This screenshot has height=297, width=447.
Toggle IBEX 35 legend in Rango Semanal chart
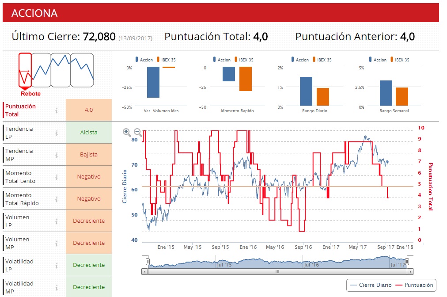tap(400, 60)
